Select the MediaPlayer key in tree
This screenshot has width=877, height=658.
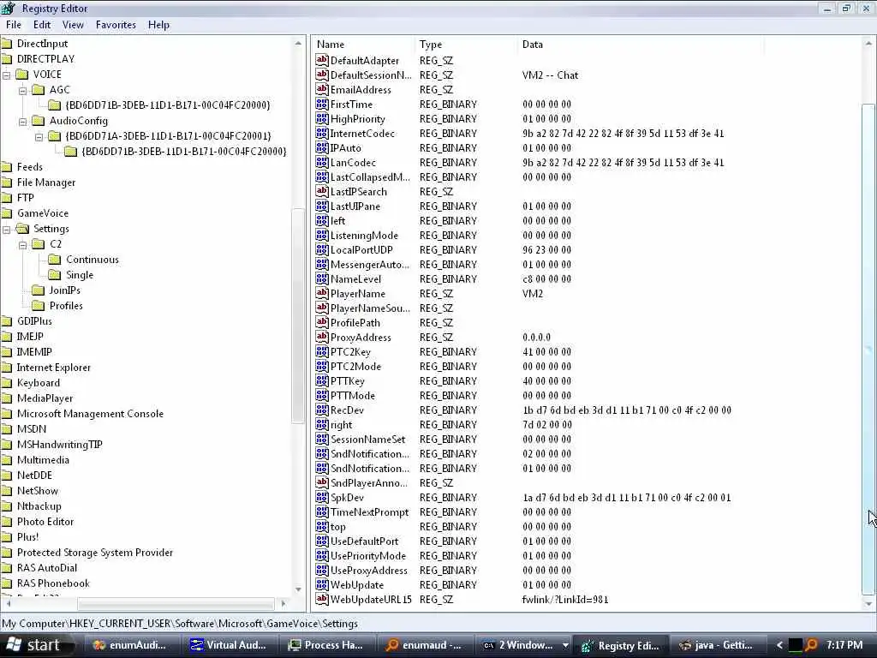pyautogui.click(x=45, y=398)
